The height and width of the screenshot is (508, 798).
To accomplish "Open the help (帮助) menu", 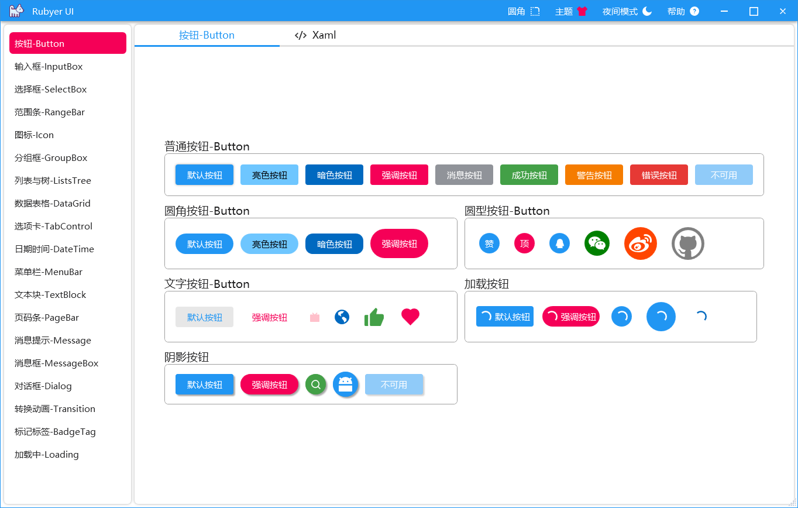I will (x=683, y=12).
